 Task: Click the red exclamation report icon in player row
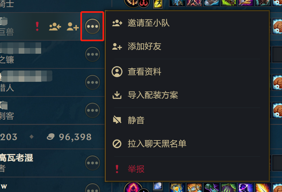pyautogui.click(x=37, y=27)
